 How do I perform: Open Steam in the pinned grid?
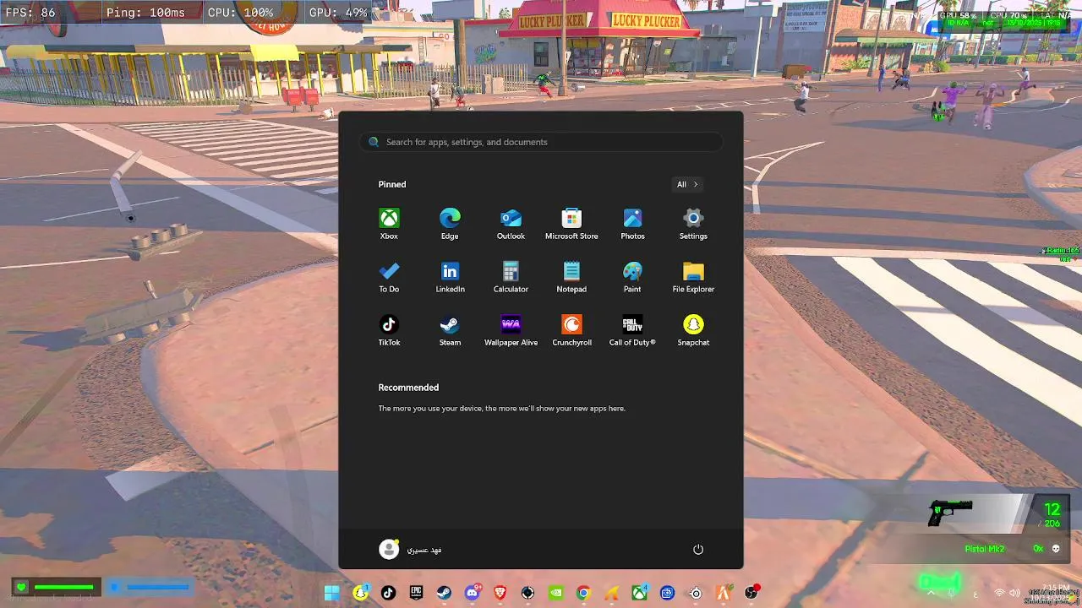[450, 330]
